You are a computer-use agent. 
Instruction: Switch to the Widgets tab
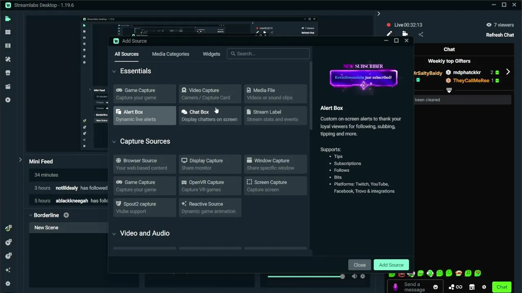211,54
